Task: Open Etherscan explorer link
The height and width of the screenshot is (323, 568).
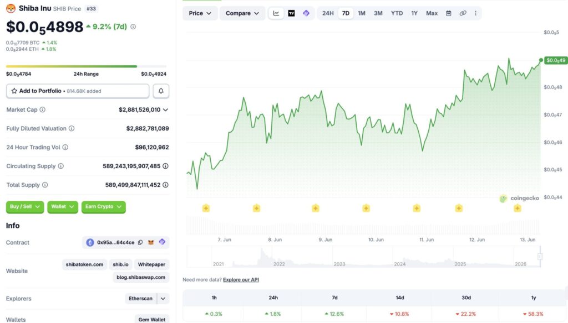Action: [x=140, y=299]
